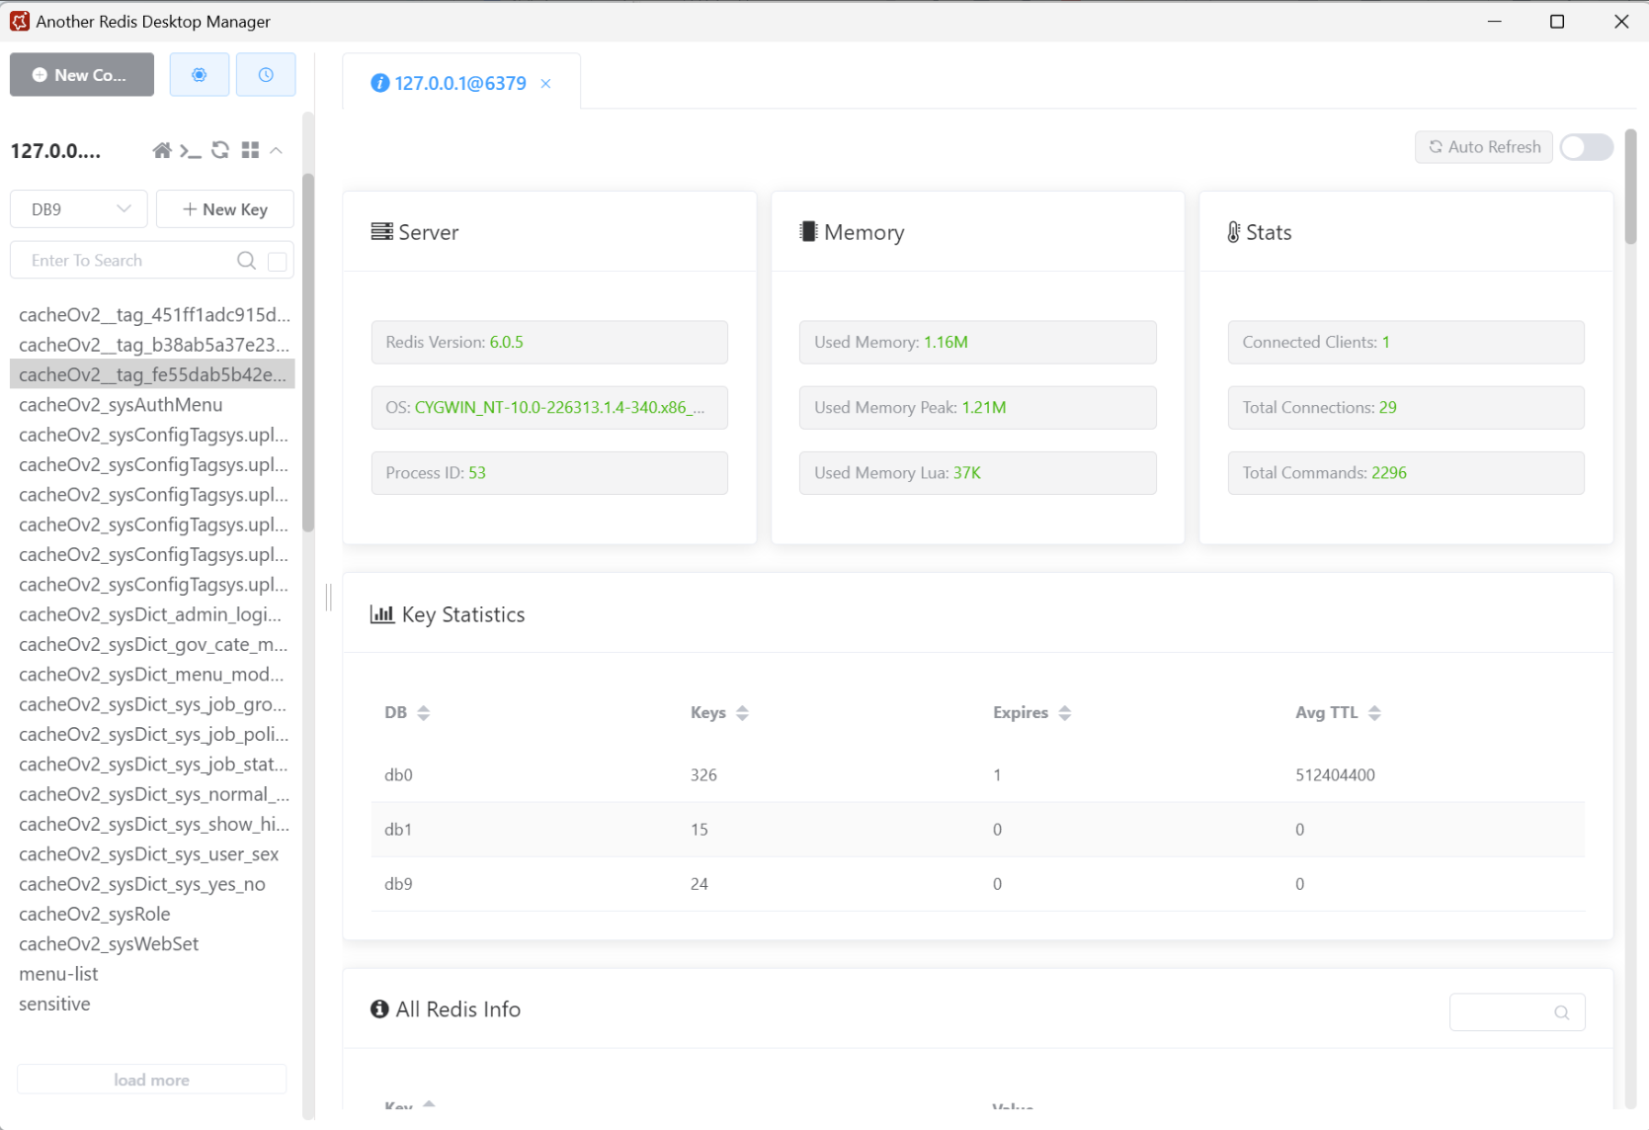
Task: Click the main panel vertical scrollbar
Action: click(1630, 188)
